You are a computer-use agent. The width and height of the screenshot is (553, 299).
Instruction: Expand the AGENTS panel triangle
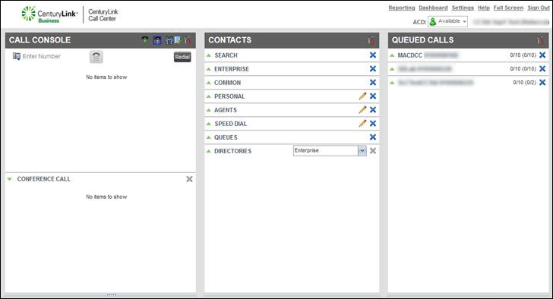209,110
